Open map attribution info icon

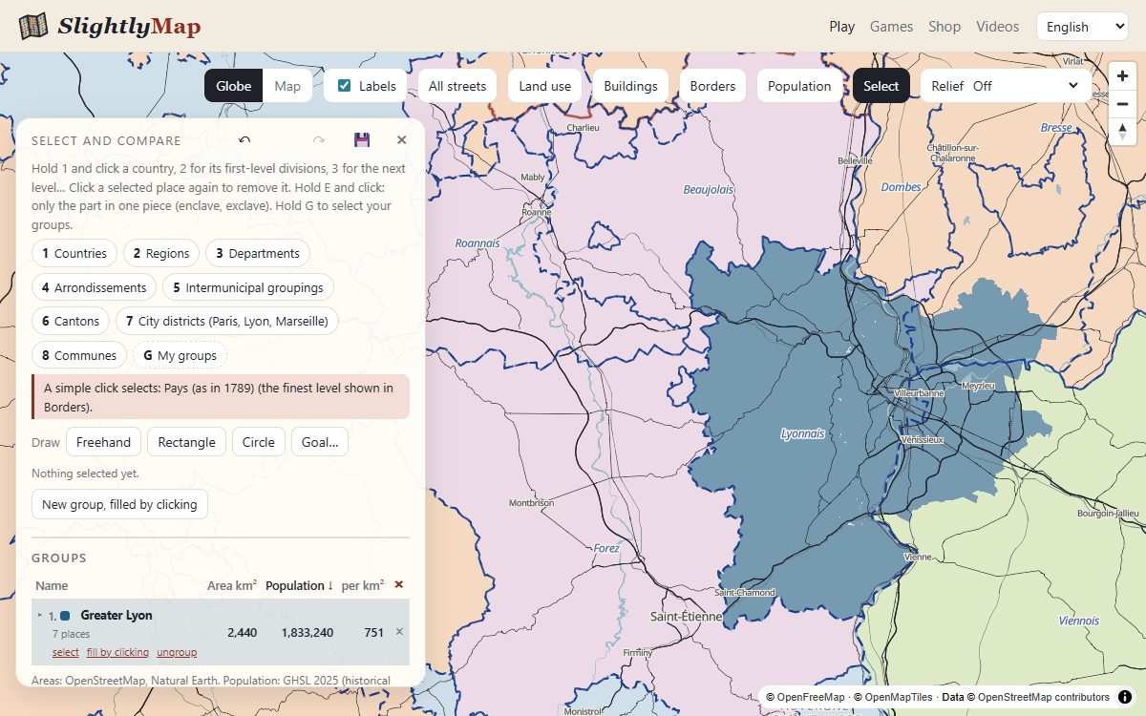[x=1125, y=697]
